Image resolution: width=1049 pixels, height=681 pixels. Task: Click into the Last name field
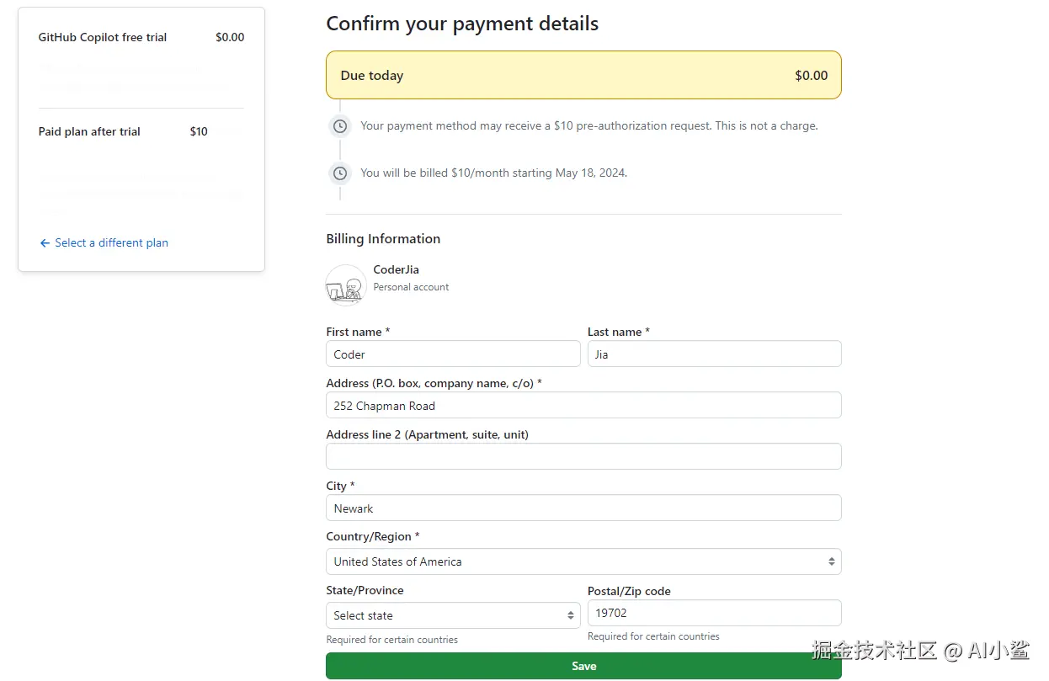coord(714,354)
